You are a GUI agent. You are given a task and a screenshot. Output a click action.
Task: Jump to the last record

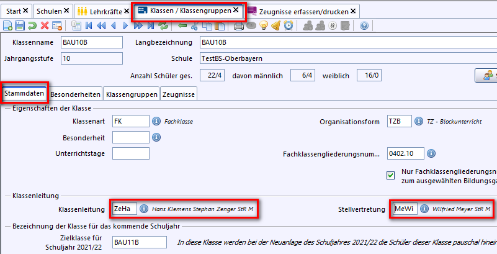tap(151, 25)
